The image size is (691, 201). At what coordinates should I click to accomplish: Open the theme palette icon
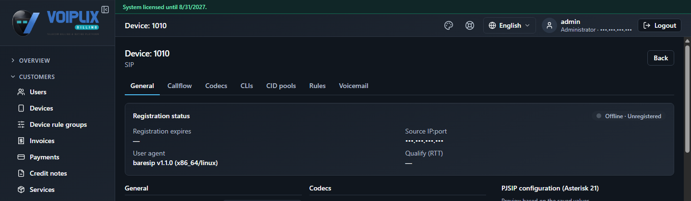click(449, 26)
